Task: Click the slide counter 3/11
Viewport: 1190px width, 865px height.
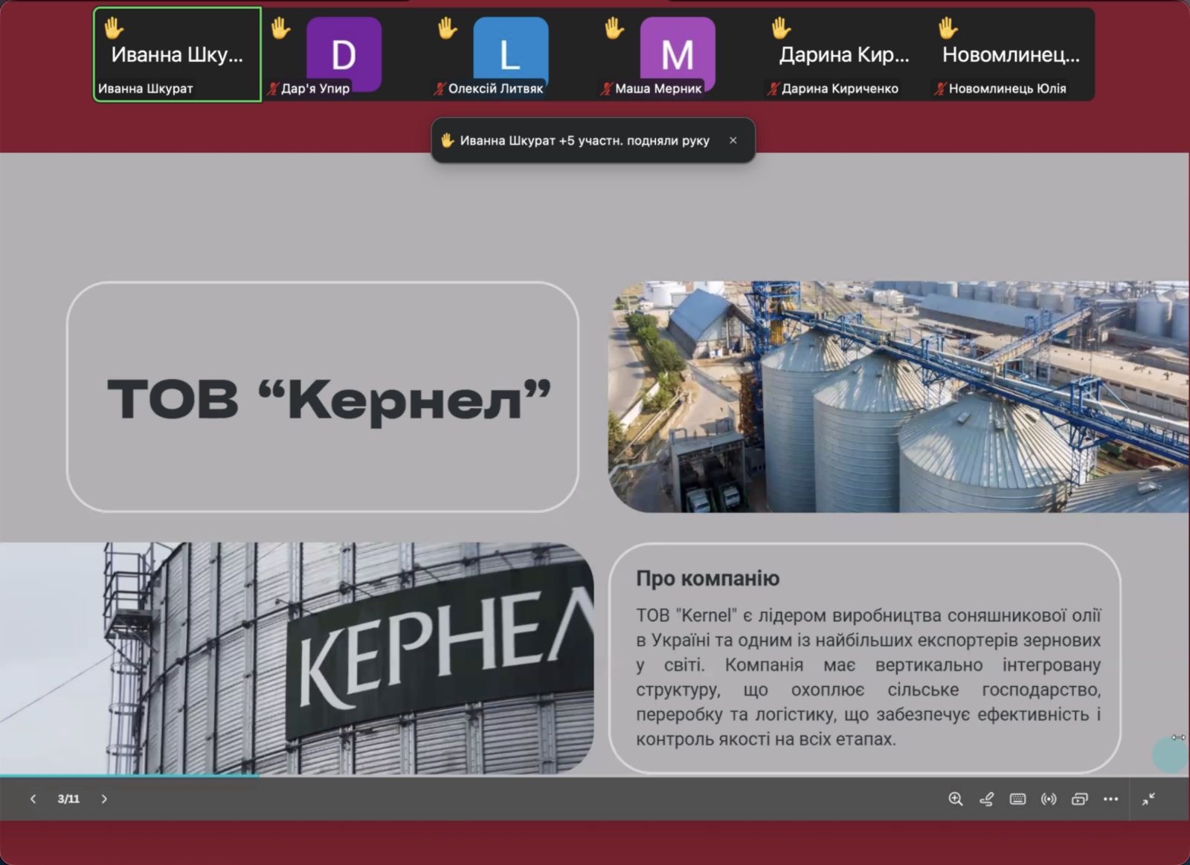Action: point(68,799)
